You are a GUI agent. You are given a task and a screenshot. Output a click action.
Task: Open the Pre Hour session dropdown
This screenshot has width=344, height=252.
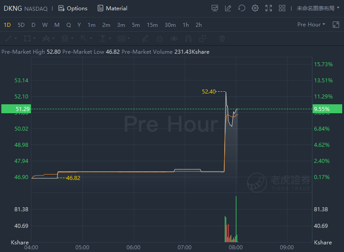311,25
